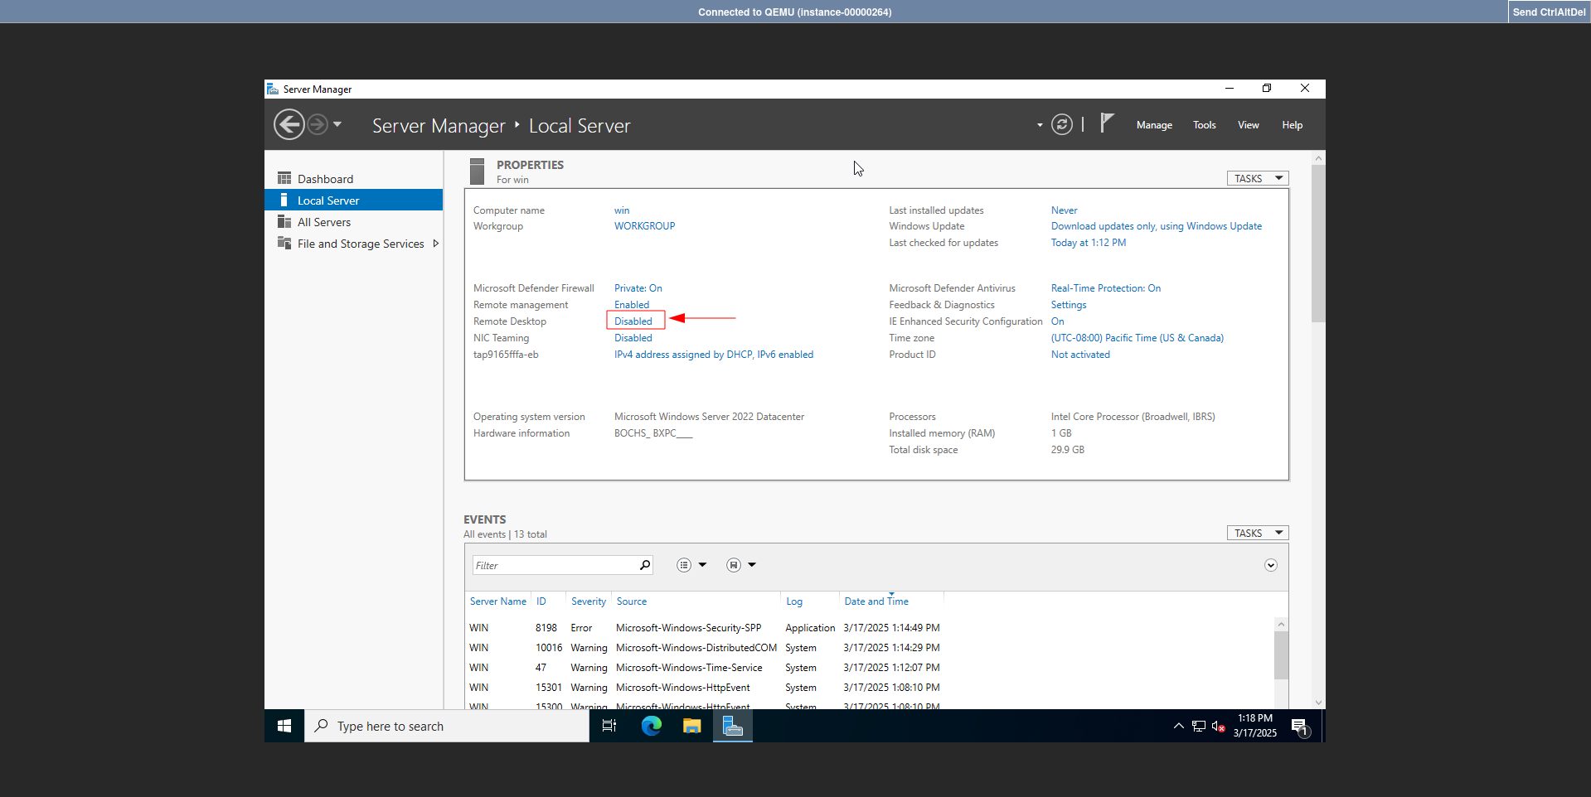Click Last installed updates 'Never' link
The height and width of the screenshot is (797, 1591).
(1065, 210)
